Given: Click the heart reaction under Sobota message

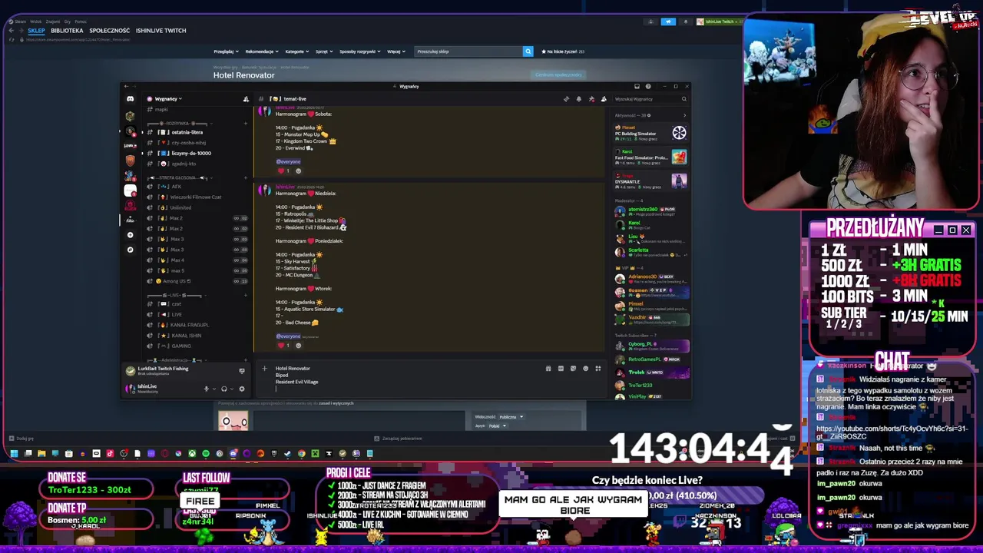Looking at the screenshot, I should (x=285, y=171).
